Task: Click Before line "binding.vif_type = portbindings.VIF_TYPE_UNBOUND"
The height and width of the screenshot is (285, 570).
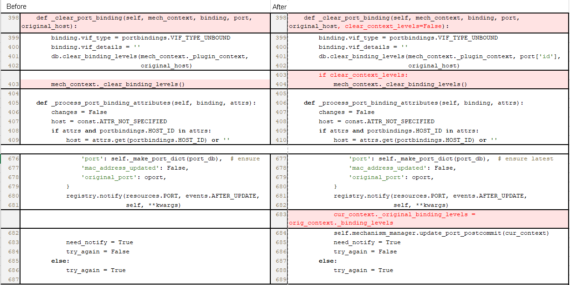Action: pyautogui.click(x=141, y=38)
